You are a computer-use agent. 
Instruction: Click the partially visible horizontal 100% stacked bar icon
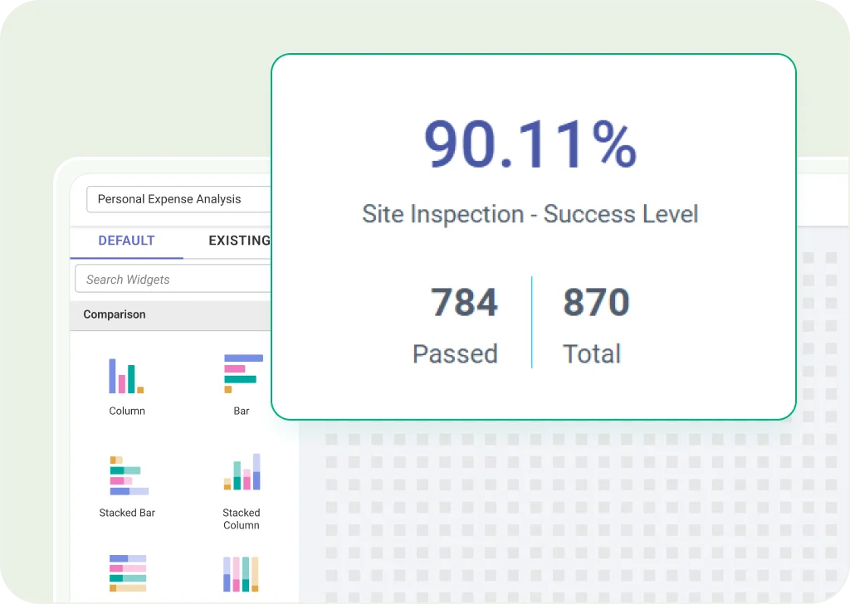127,572
